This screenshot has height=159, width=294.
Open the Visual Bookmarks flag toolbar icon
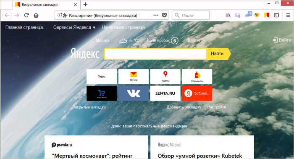pos(267,15)
